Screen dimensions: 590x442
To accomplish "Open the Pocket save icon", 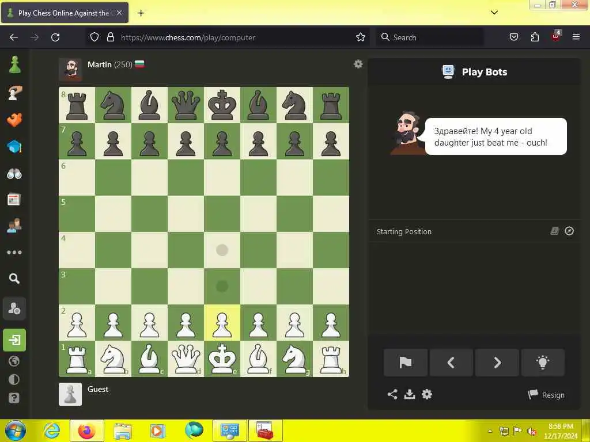I will (x=513, y=37).
